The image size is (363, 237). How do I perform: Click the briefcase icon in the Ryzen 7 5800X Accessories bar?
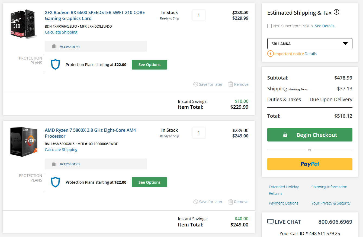pyautogui.click(x=54, y=164)
